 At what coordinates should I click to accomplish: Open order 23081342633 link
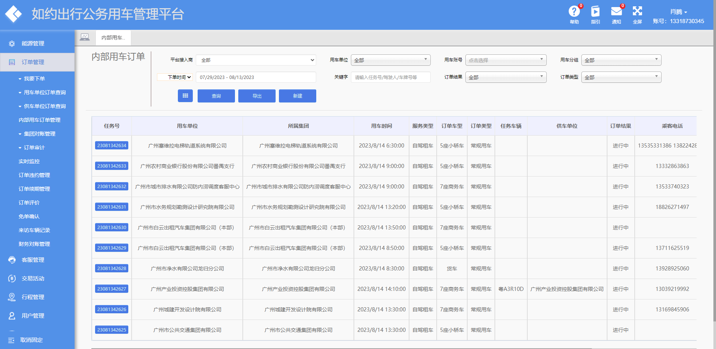point(112,166)
